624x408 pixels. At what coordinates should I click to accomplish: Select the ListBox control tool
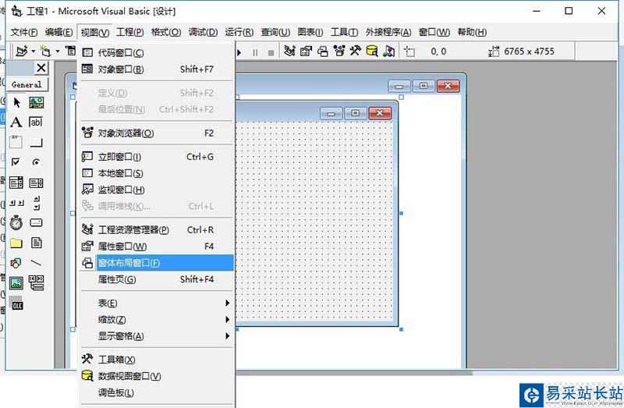click(36, 183)
